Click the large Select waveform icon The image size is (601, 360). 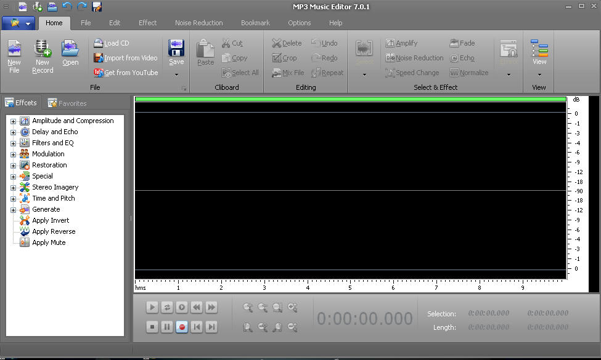point(364,49)
